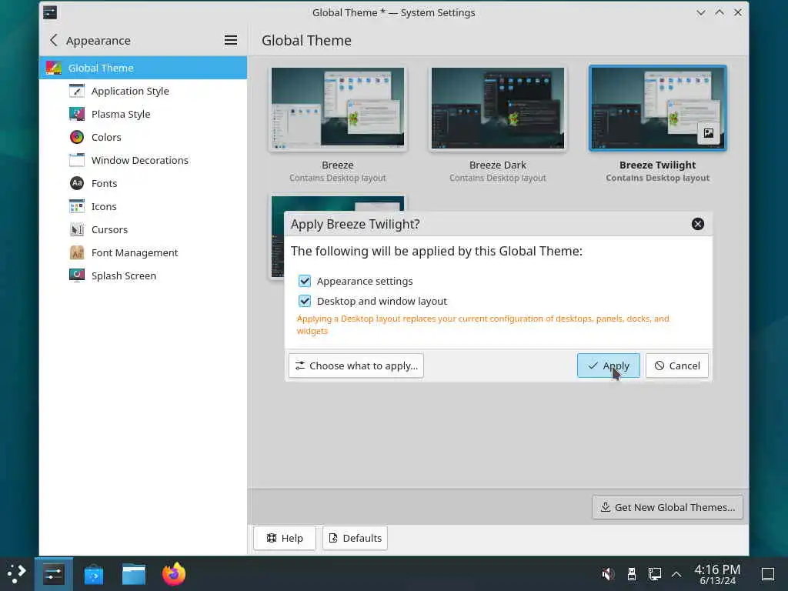
Task: Open Plasma Style in the sidebar
Action: [142, 114]
